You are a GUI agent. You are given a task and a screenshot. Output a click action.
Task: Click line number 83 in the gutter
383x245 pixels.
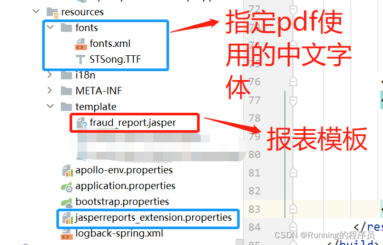tap(254, 209)
